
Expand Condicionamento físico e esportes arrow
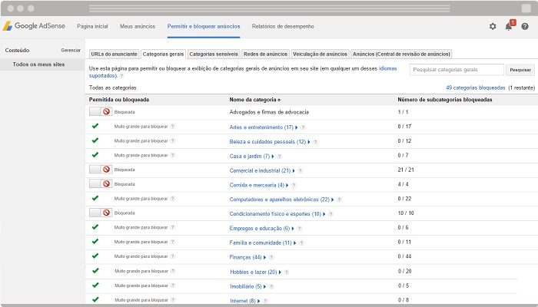coord(324,214)
